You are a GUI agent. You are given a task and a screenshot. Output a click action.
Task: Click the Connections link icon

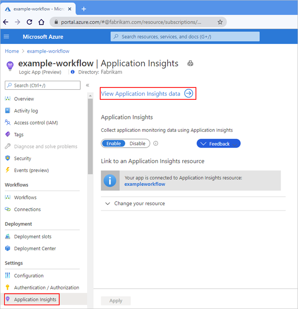8,209
